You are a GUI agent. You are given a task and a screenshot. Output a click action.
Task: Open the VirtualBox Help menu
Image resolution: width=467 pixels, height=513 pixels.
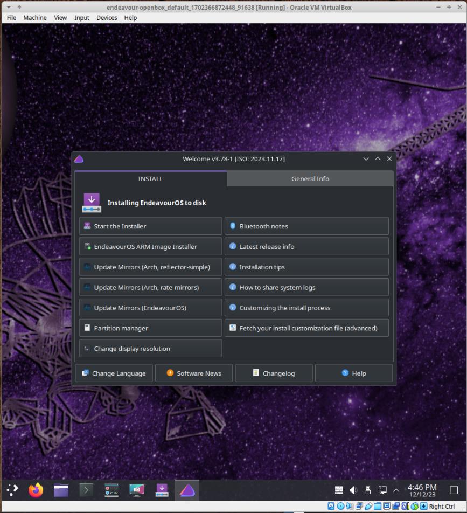130,18
